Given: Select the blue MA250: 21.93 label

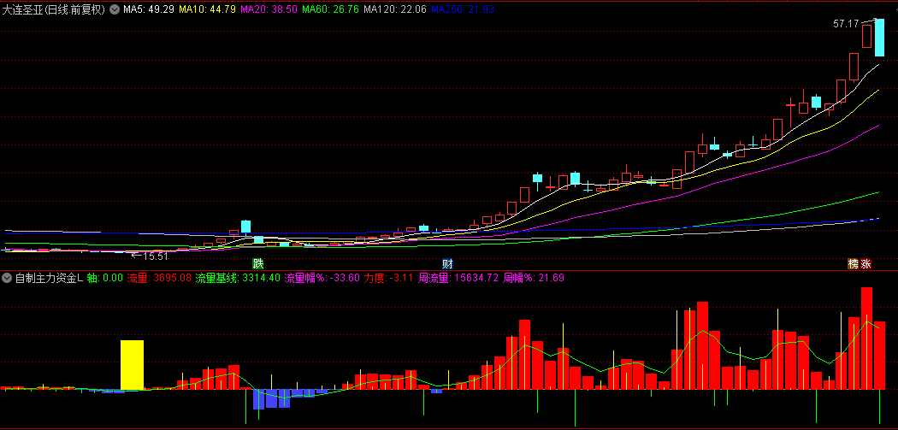Looking at the screenshot, I should point(462,9).
